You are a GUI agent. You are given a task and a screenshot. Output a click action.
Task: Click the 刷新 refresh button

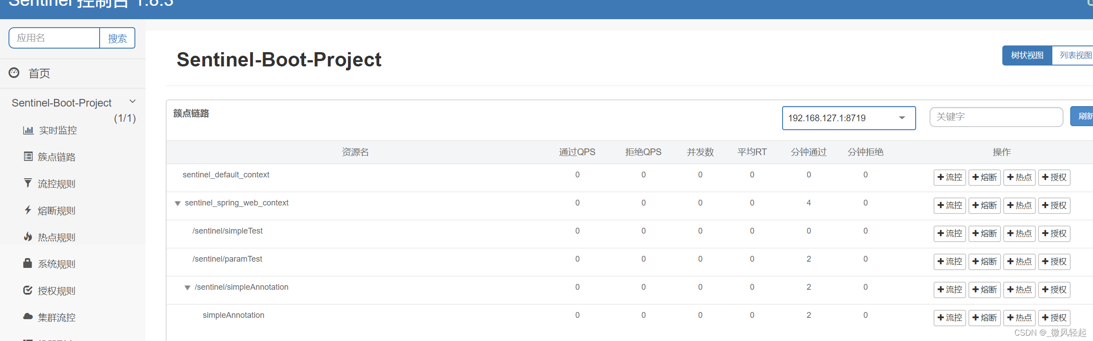tap(1082, 116)
